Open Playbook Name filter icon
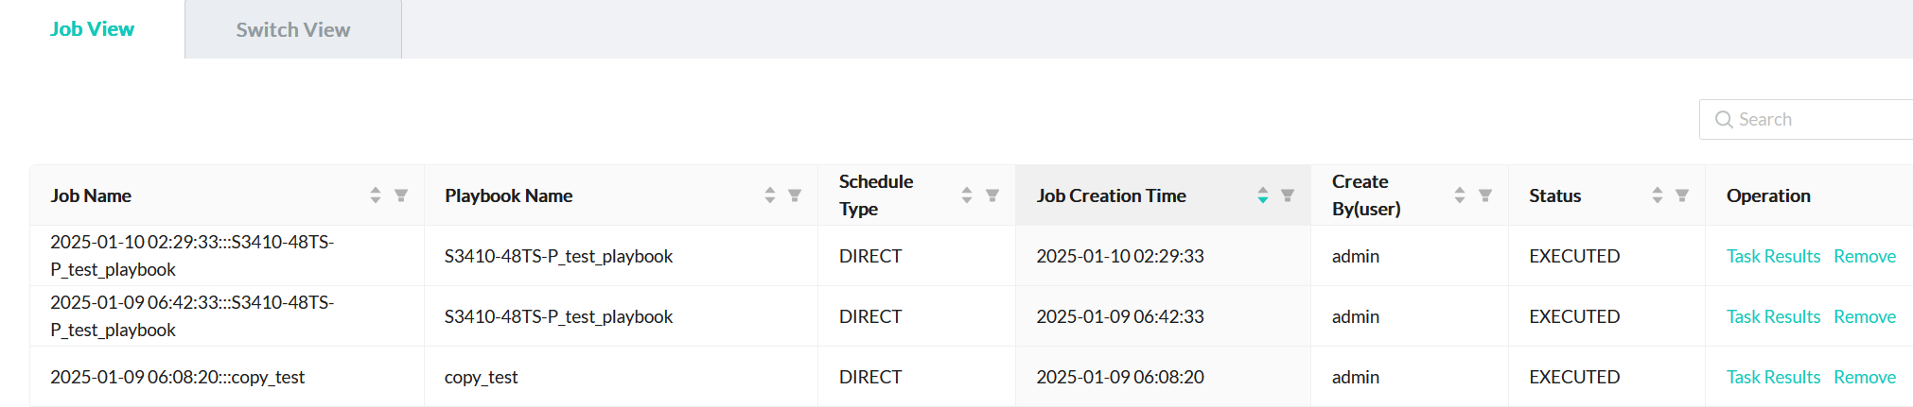The height and width of the screenshot is (407, 1913). 795,195
